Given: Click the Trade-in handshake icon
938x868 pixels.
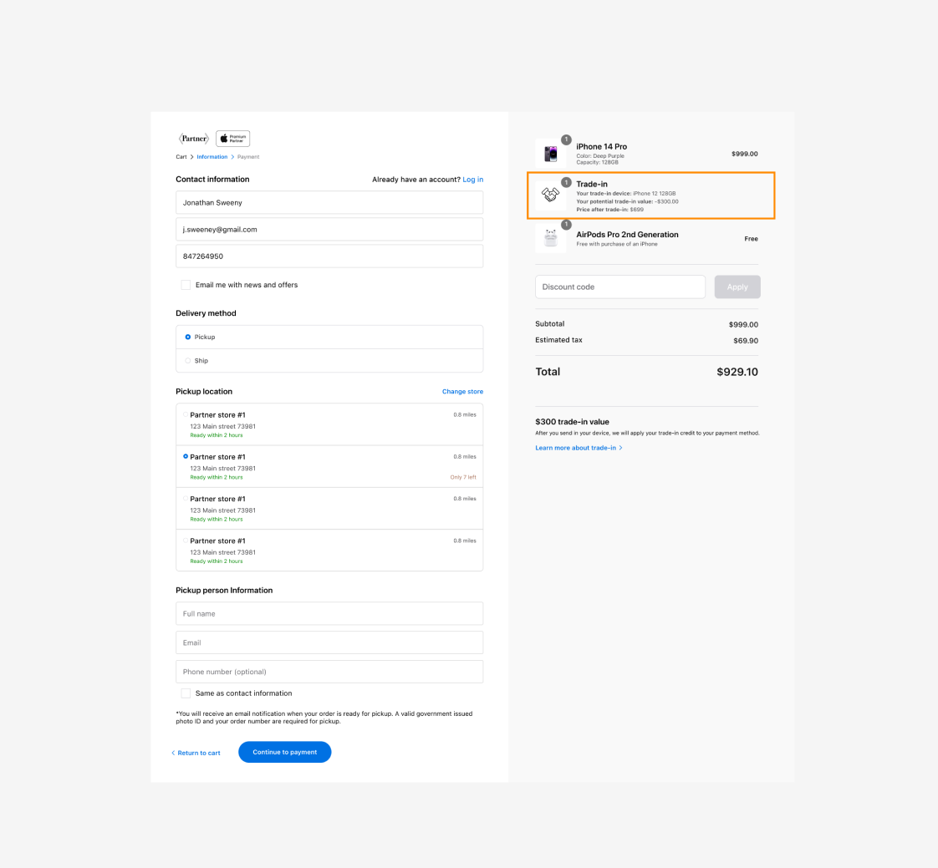Looking at the screenshot, I should (550, 195).
